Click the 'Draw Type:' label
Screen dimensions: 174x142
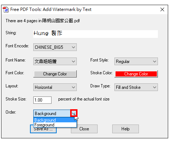(100, 86)
